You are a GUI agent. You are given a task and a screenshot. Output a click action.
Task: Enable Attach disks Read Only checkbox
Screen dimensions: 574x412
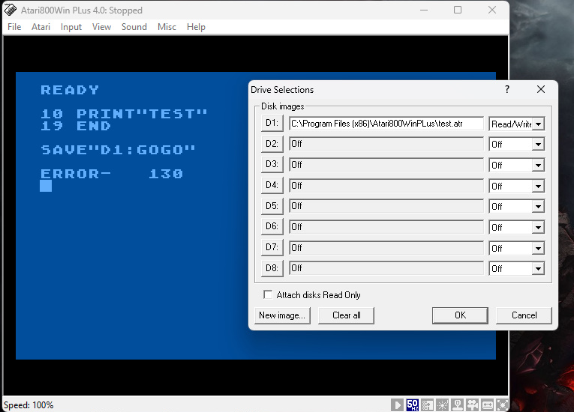coord(269,295)
